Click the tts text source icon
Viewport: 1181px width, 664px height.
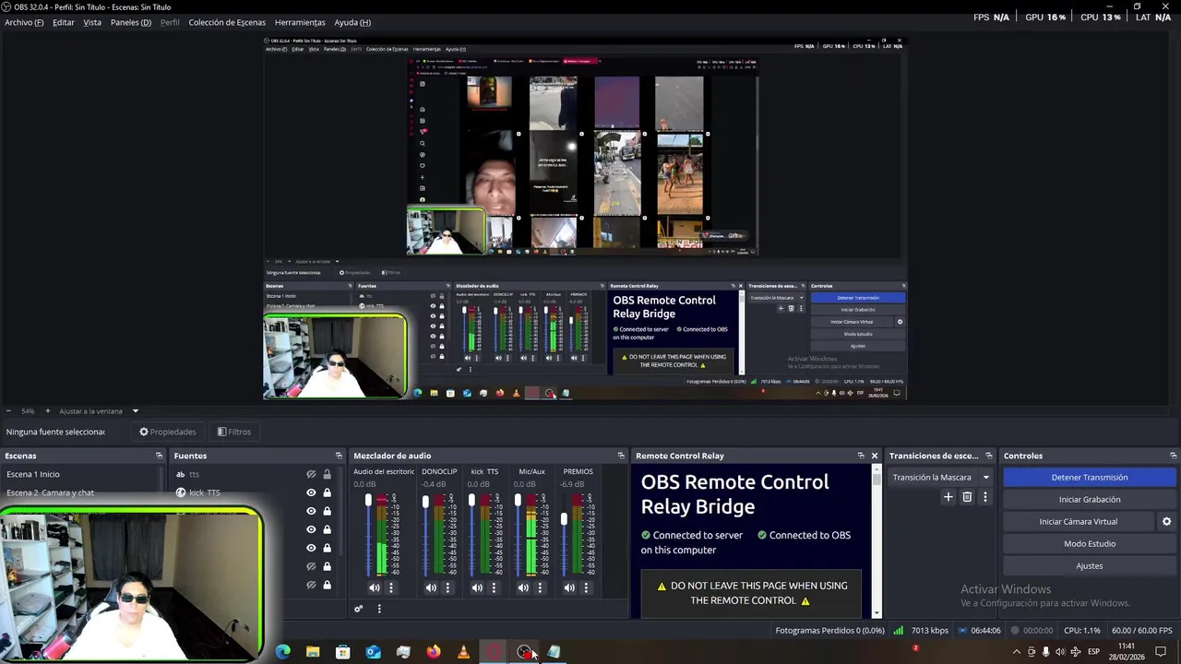181,474
